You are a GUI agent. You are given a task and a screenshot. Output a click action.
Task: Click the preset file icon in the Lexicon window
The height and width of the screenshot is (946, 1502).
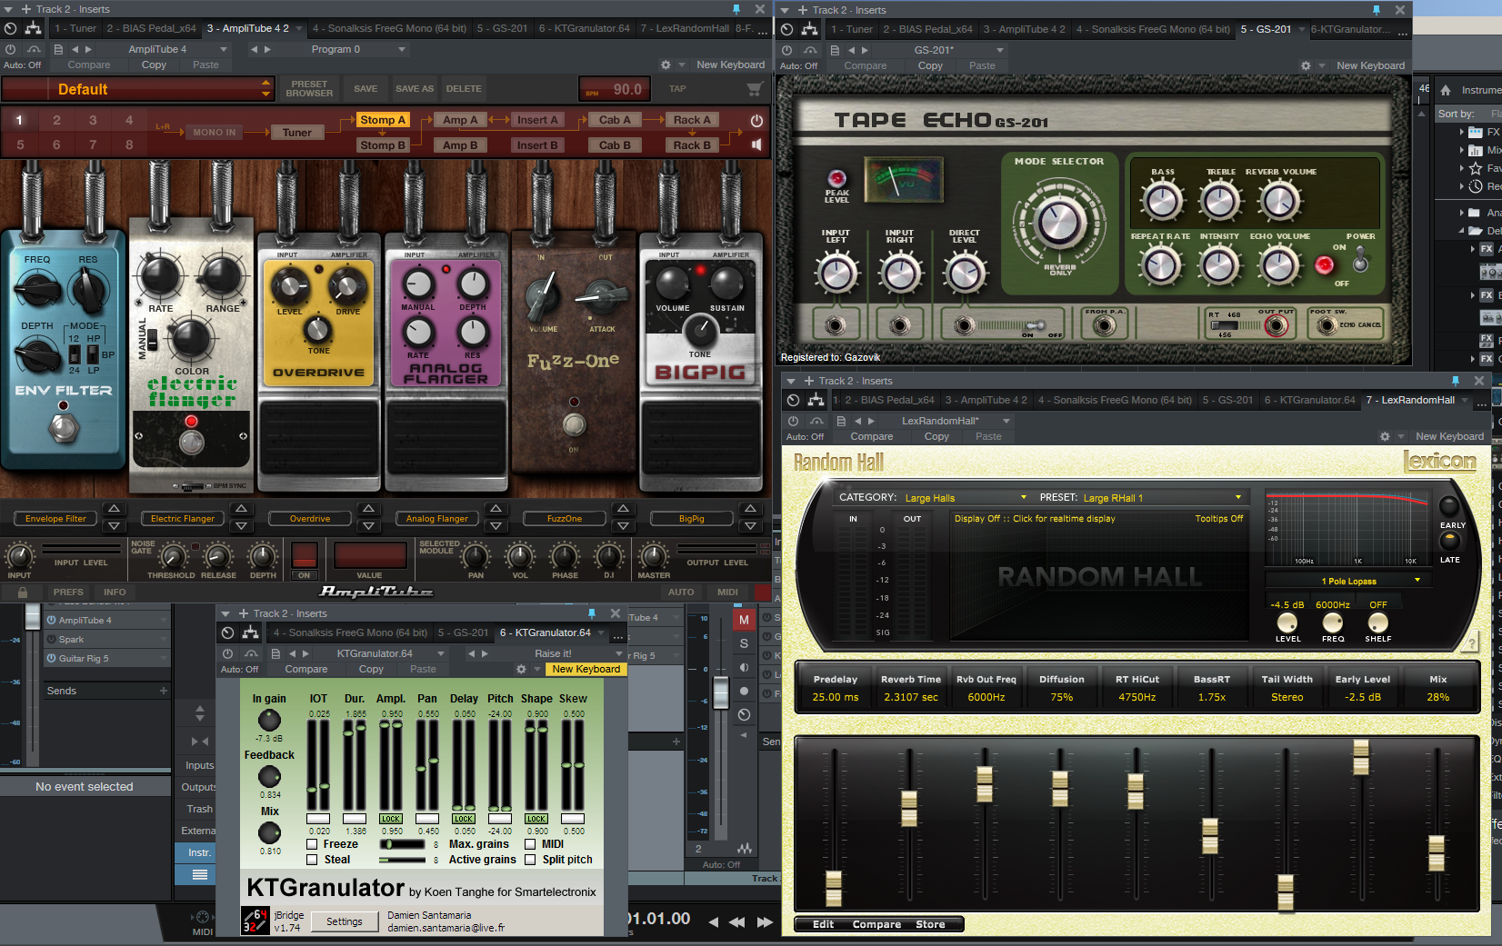pos(841,421)
